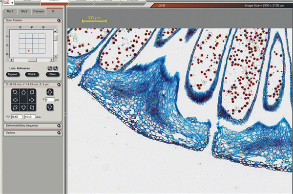The image size is (293, 194).
Task: Move stage left with the left arrow
Action: point(16,100)
